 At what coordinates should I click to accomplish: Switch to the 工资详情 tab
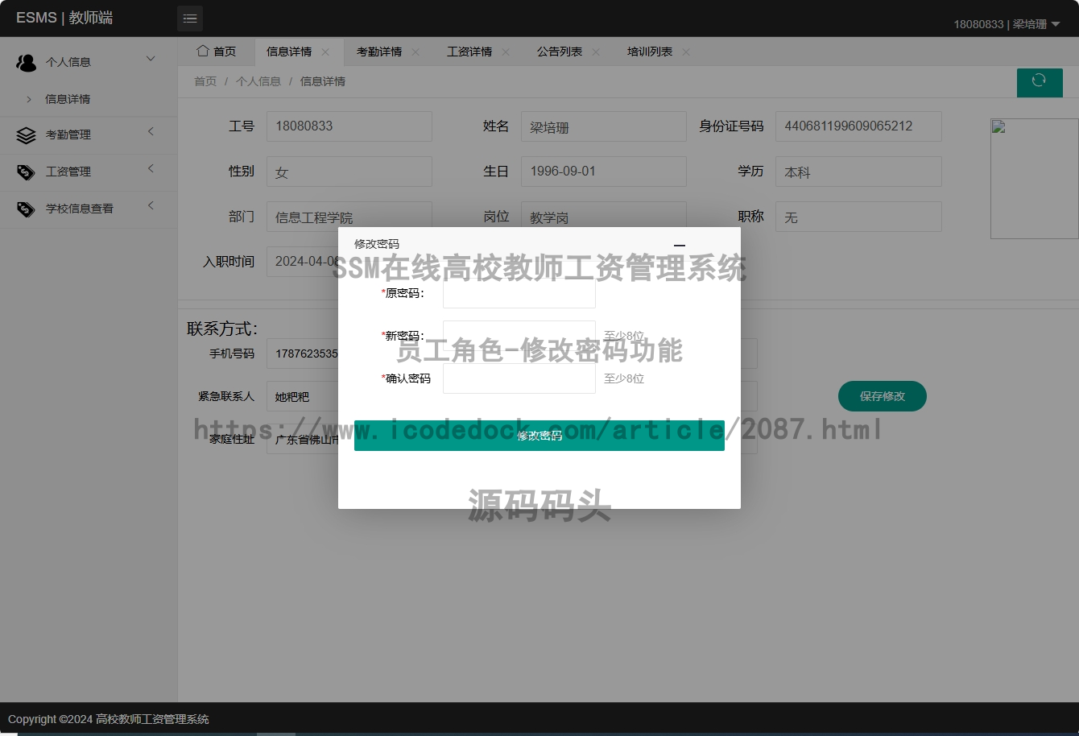pyautogui.click(x=469, y=52)
